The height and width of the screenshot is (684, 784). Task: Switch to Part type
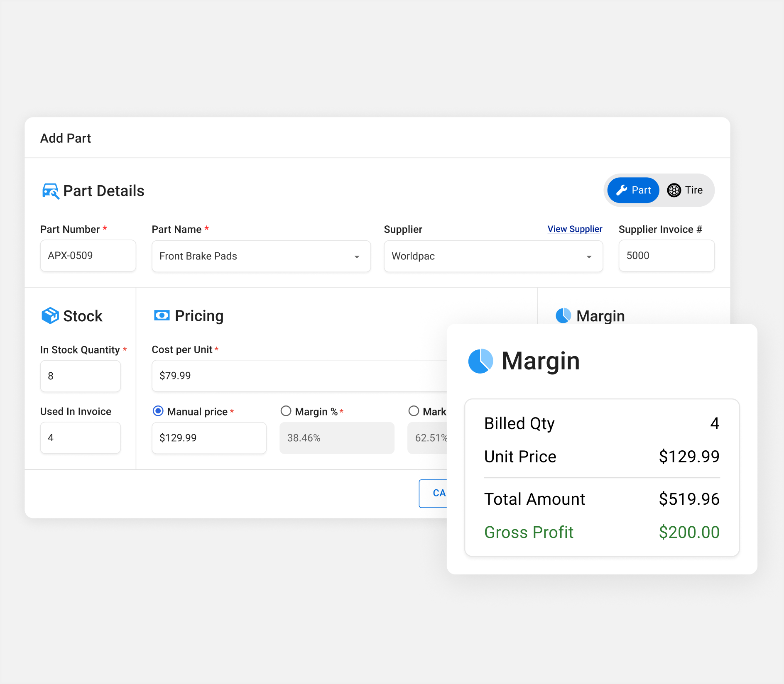point(633,190)
